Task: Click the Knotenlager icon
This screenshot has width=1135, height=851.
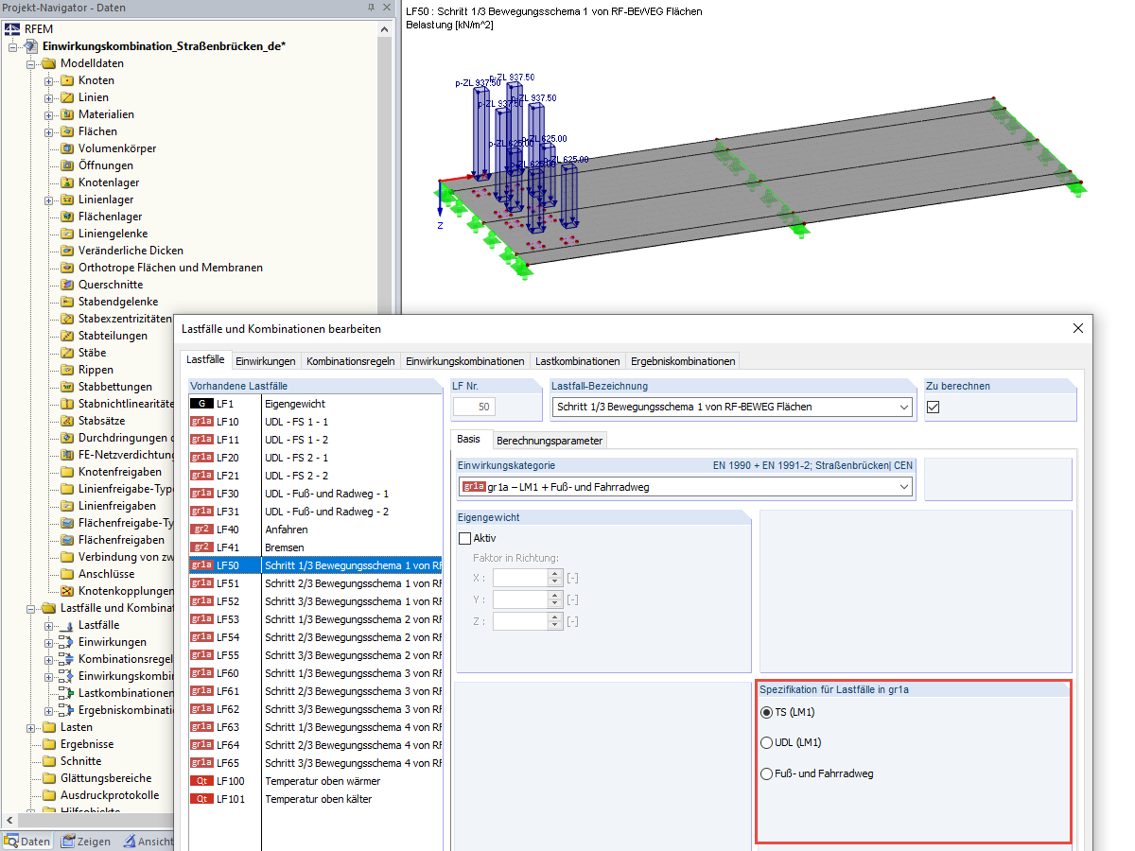Action: (x=67, y=182)
